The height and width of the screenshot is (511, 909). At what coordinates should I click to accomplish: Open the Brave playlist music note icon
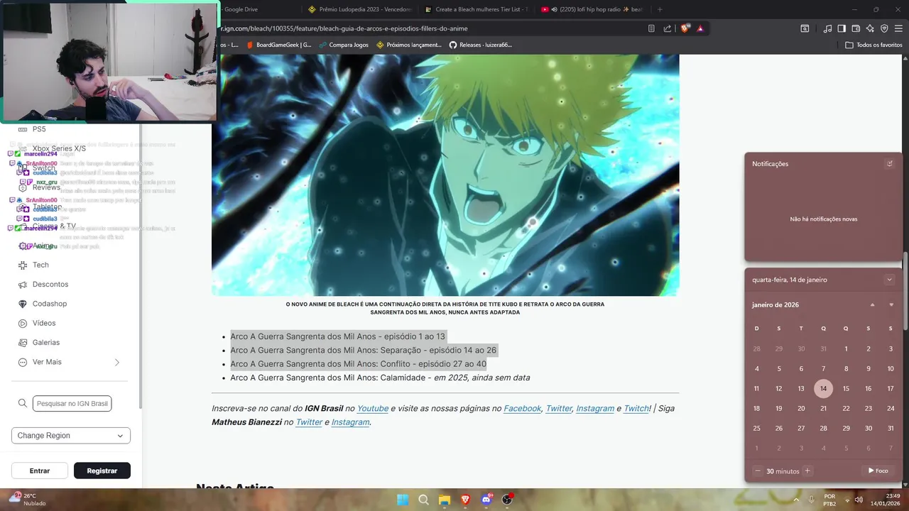827,28
